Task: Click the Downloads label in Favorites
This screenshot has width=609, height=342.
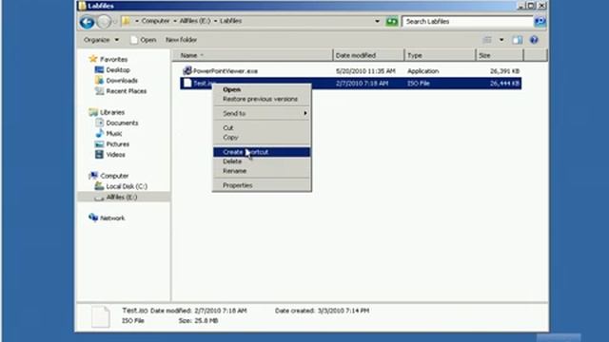Action: pyautogui.click(x=122, y=80)
